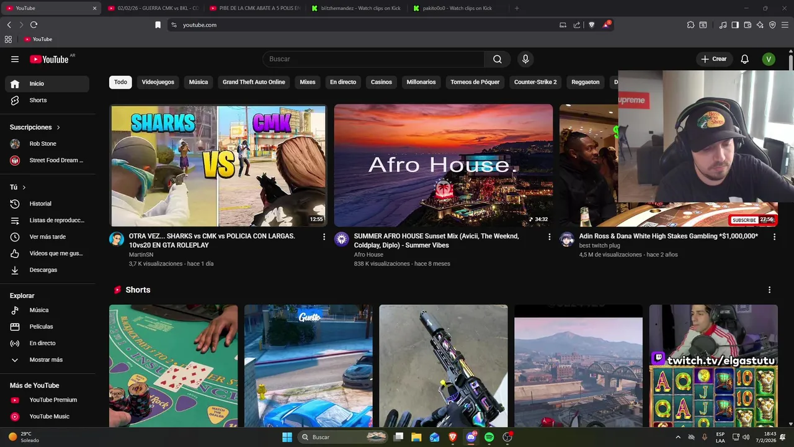The height and width of the screenshot is (447, 794).
Task: Open the Afro House channel link
Action: click(368, 255)
